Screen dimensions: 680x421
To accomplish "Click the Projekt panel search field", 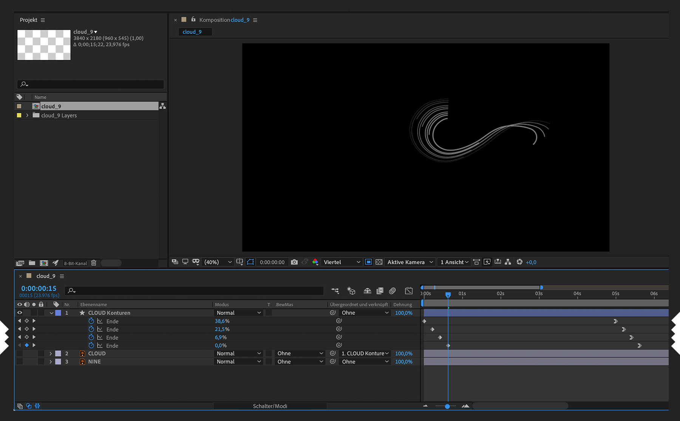I will 91,84.
